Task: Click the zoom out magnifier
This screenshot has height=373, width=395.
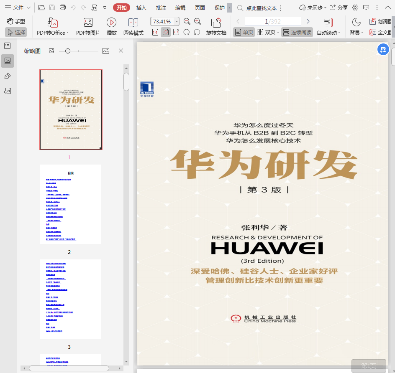Action: coord(187,21)
